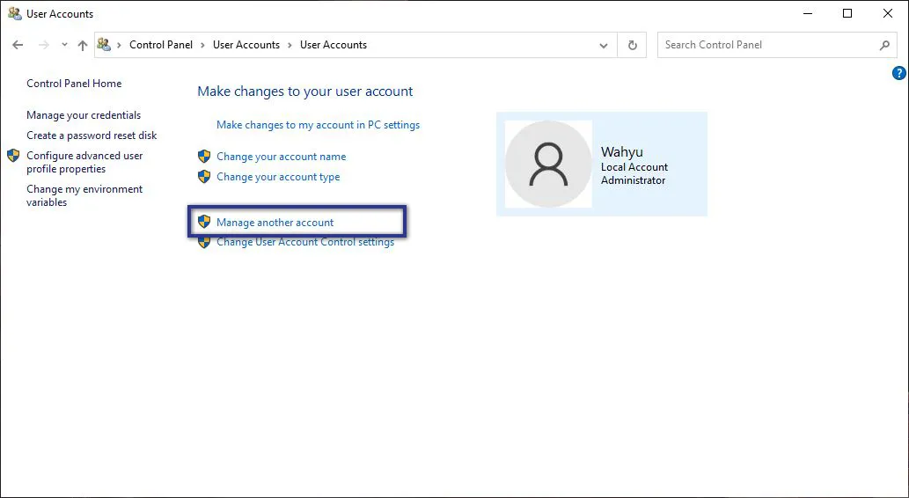Click the User Accounts icon in address bar

(104, 45)
